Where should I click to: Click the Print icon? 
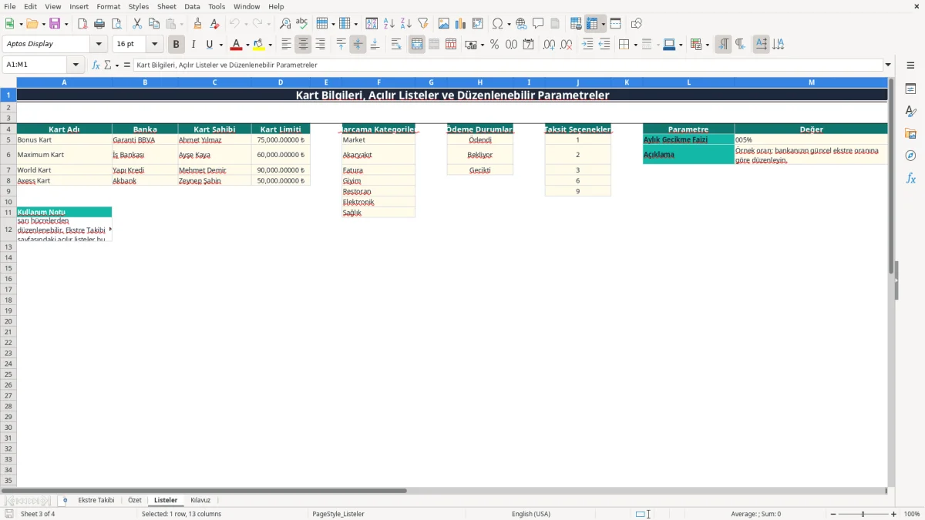coord(99,24)
